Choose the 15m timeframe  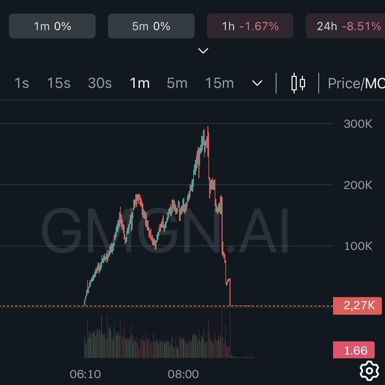pos(220,83)
